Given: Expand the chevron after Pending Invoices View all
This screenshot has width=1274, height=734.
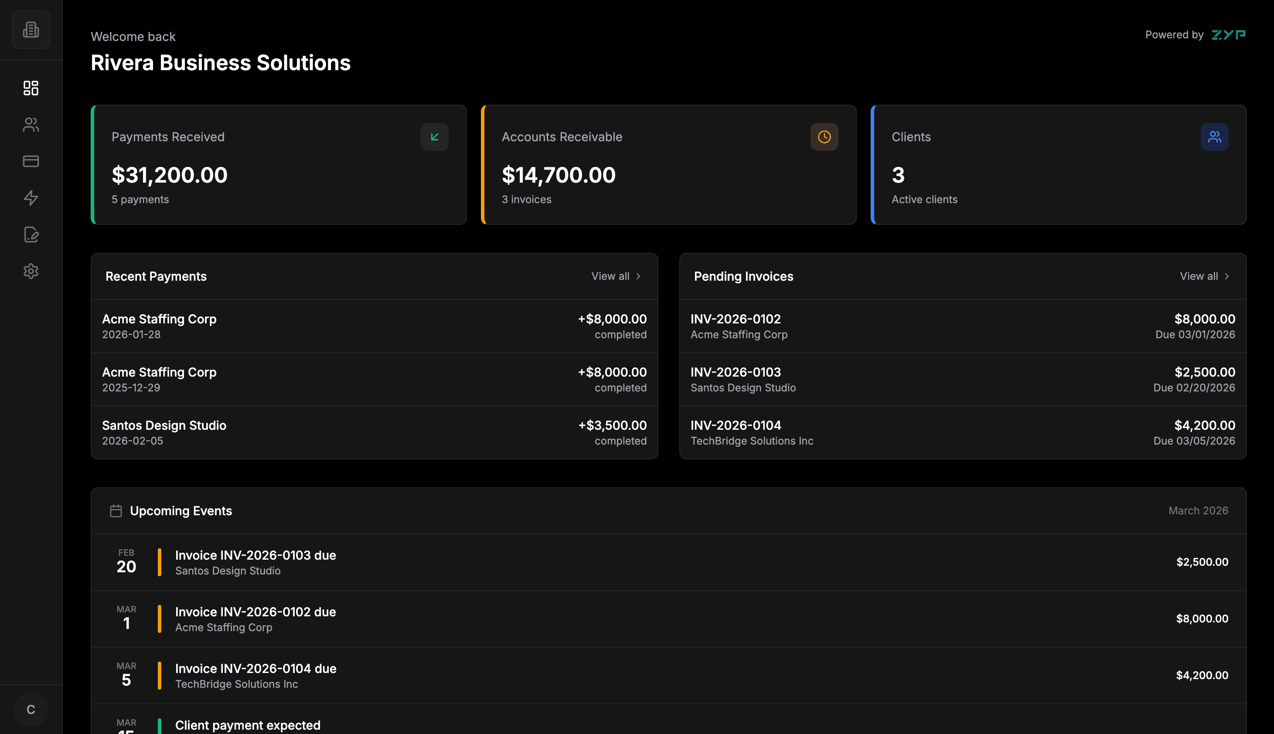Looking at the screenshot, I should 1226,276.
